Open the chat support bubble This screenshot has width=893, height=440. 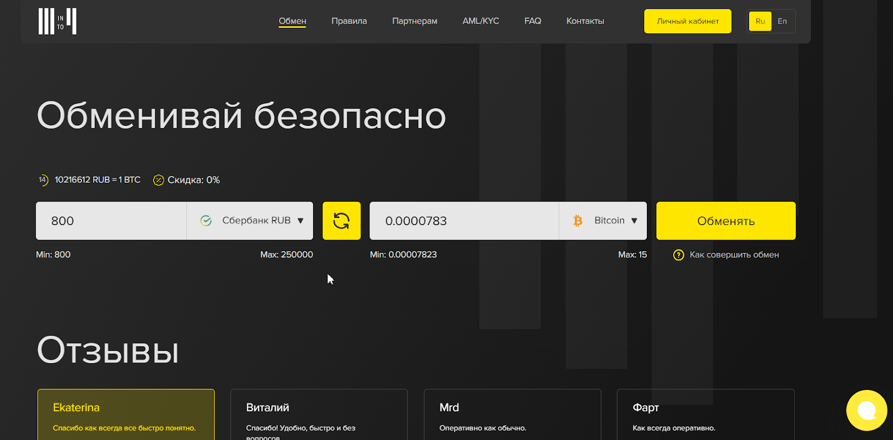(866, 410)
